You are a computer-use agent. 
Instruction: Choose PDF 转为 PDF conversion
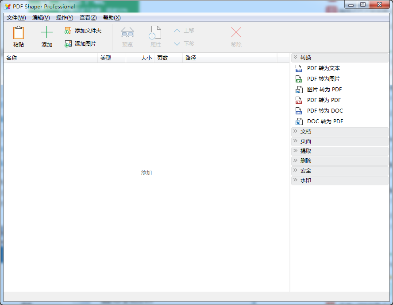(324, 100)
